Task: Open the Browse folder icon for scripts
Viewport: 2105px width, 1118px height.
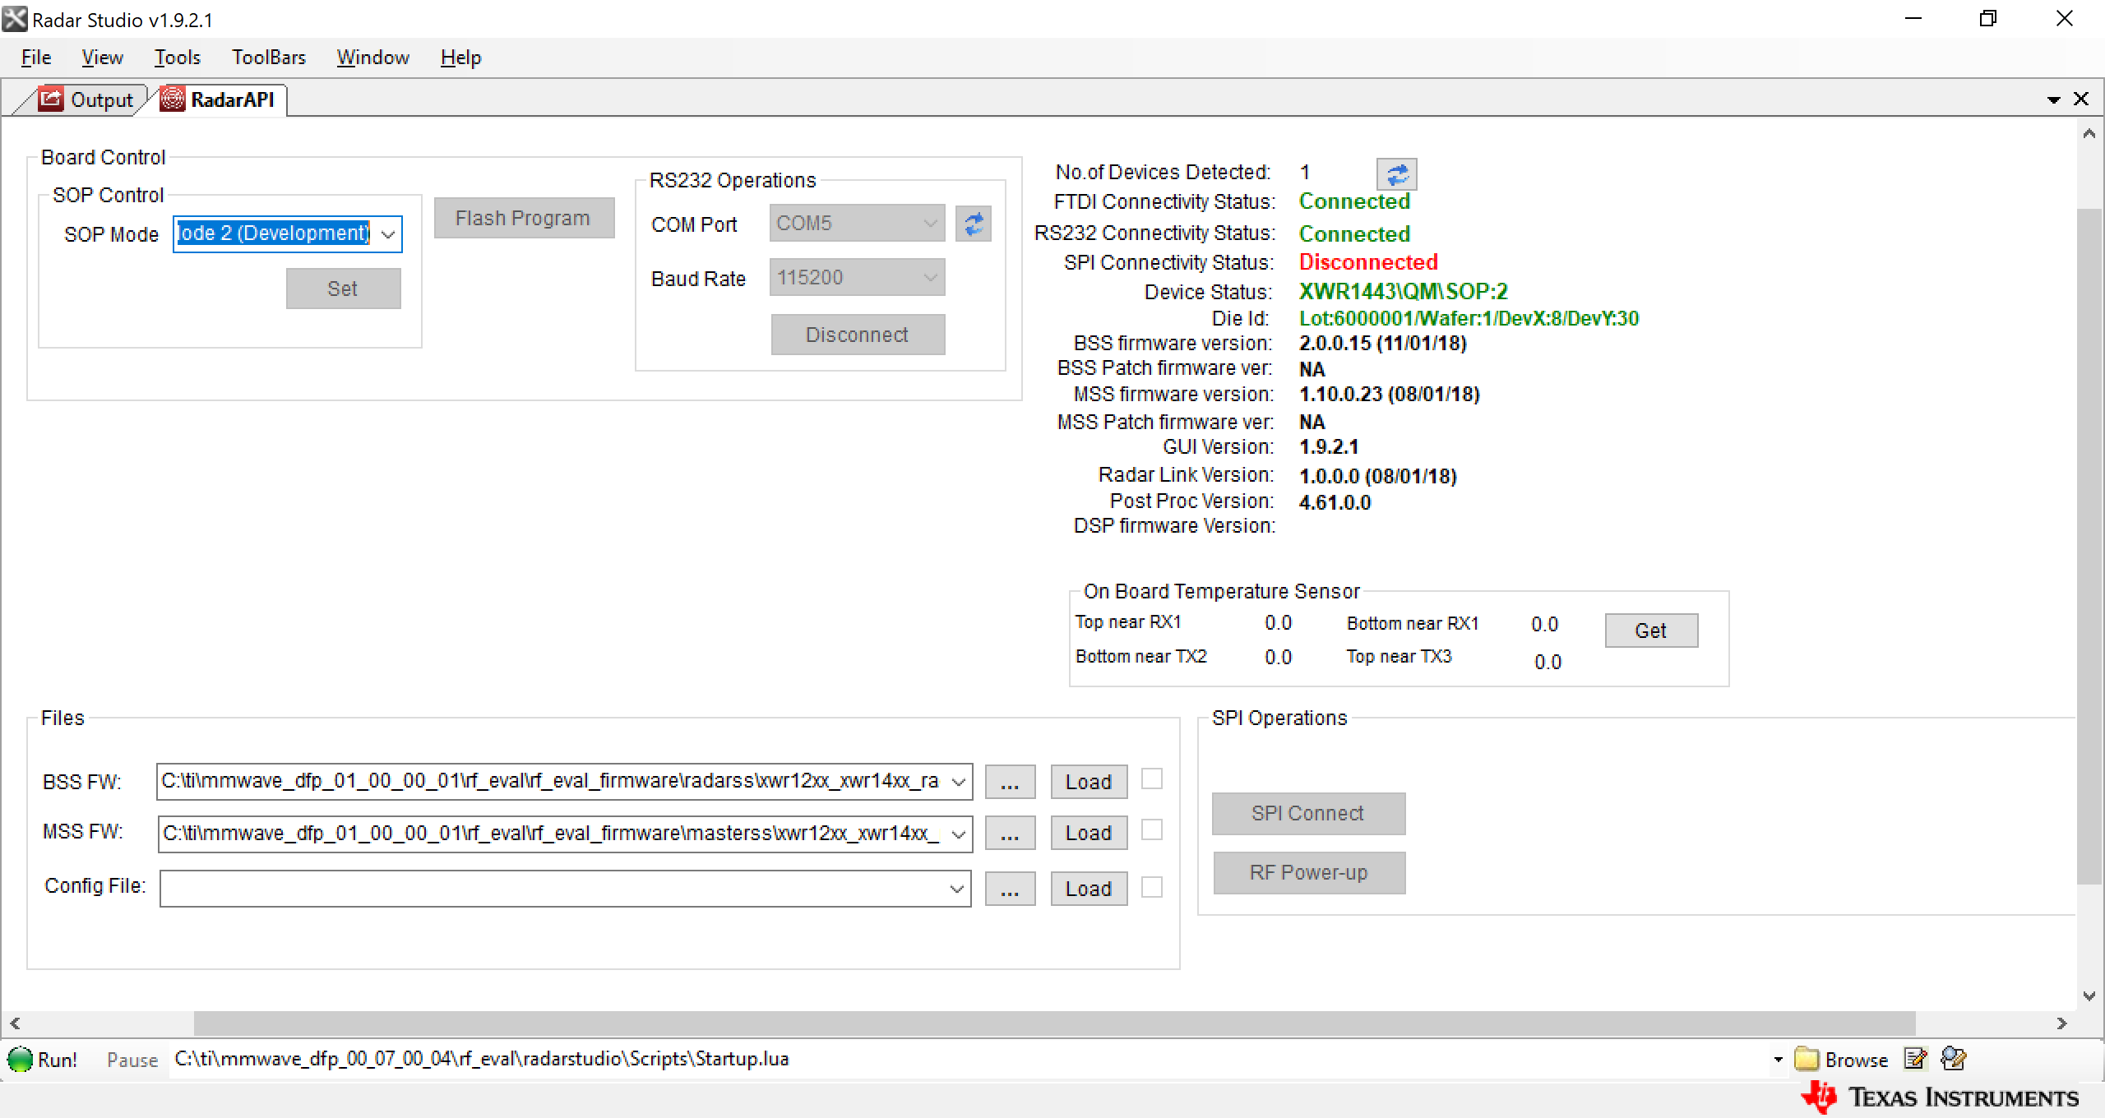Action: coord(1806,1059)
